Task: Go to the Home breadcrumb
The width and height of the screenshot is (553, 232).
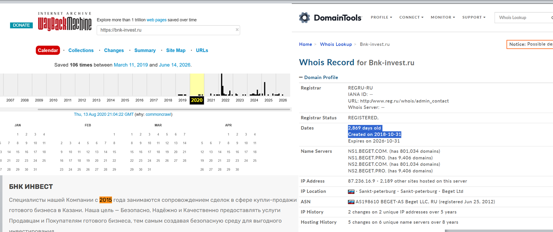Action: coord(305,45)
